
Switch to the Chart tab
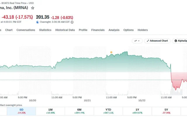coord(9,30)
